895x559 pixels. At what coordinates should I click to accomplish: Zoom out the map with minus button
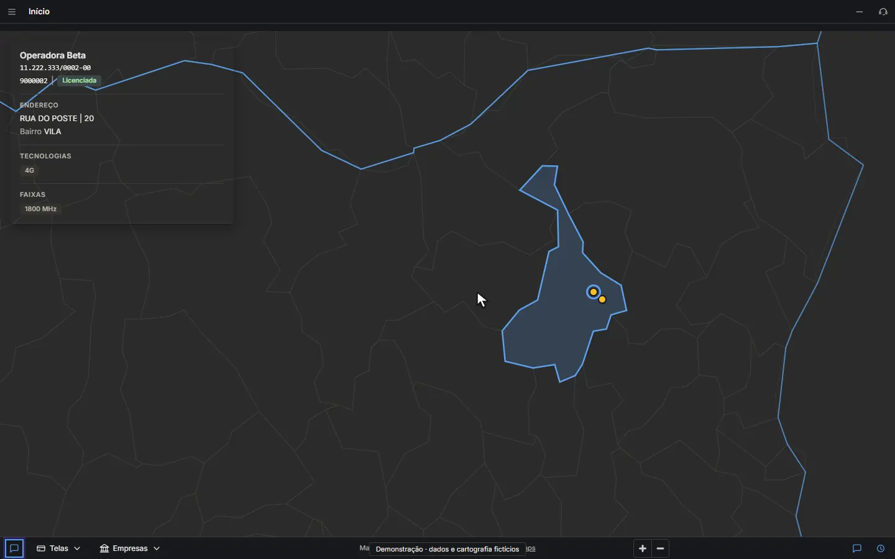point(661,548)
